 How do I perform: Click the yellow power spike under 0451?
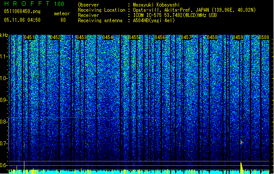click(x=24, y=167)
